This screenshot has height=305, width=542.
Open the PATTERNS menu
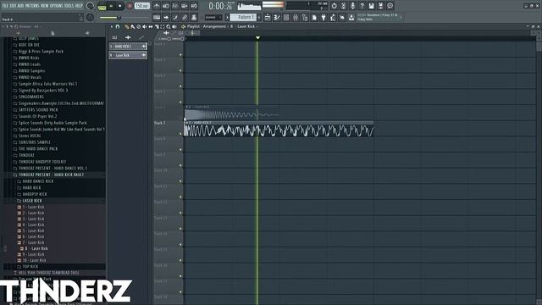coord(32,6)
